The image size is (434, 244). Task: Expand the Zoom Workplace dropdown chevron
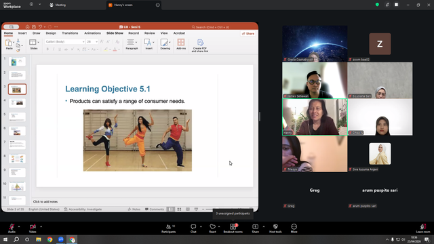pos(39,5)
